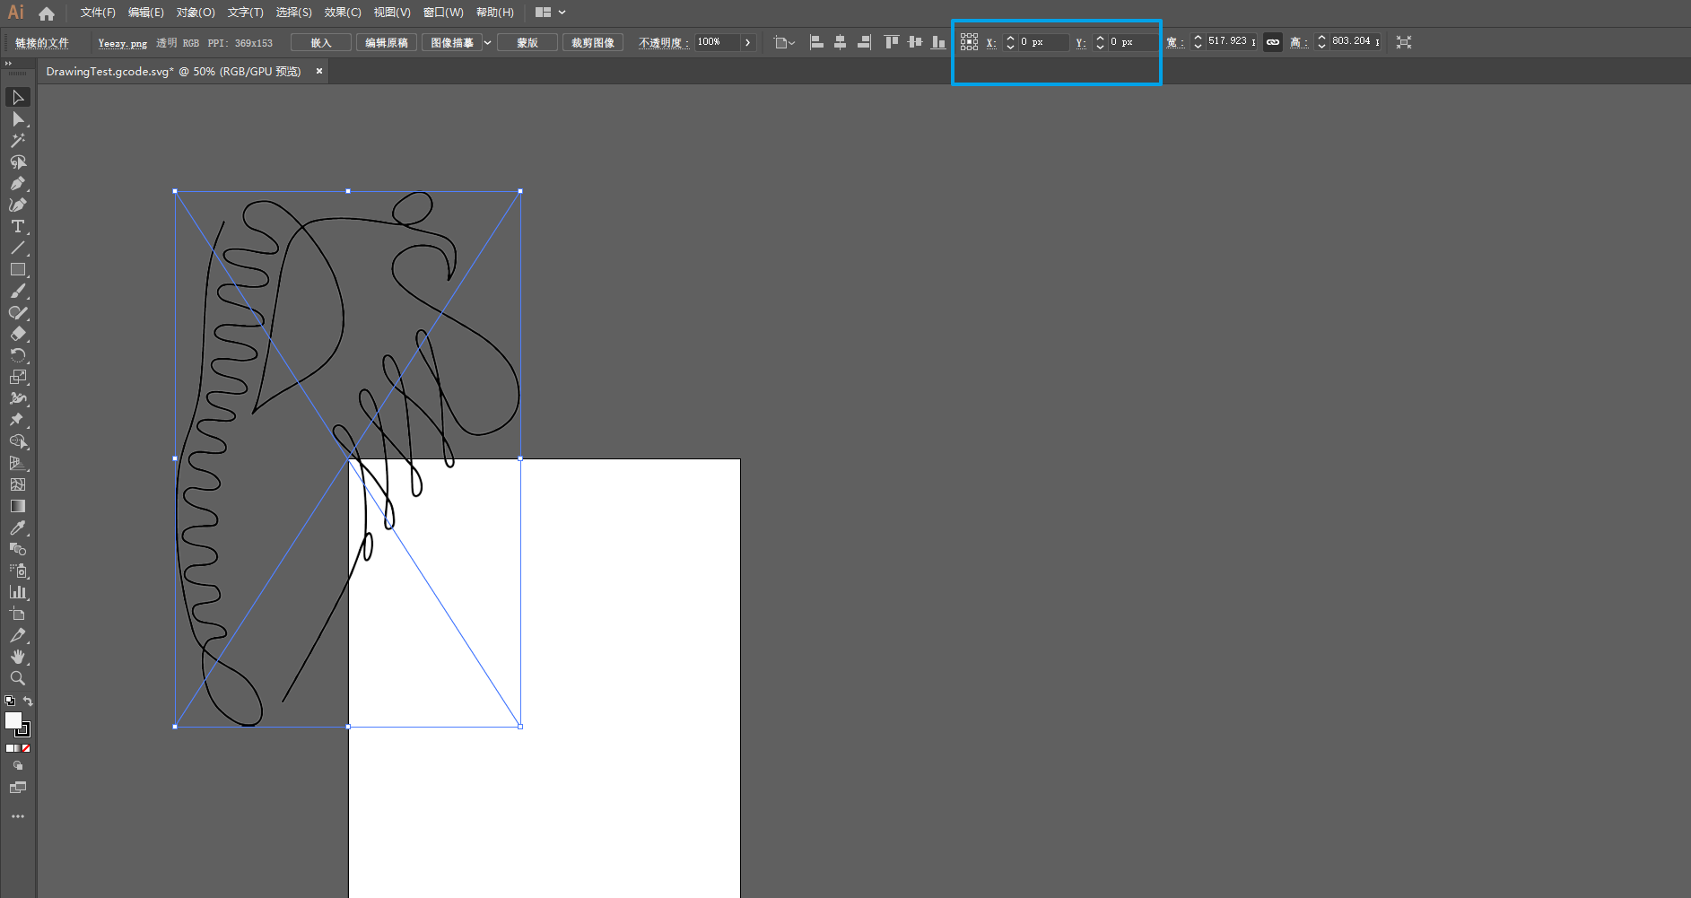
Task: Step the X position value spinner
Action: click(x=1010, y=42)
